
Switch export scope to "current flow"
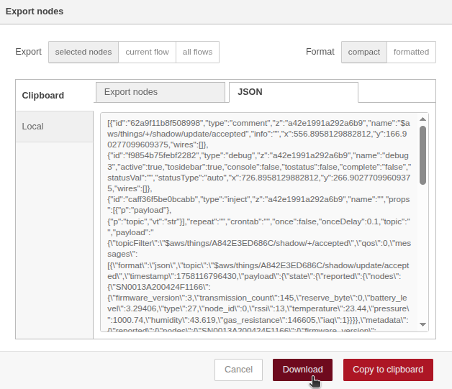coord(147,52)
